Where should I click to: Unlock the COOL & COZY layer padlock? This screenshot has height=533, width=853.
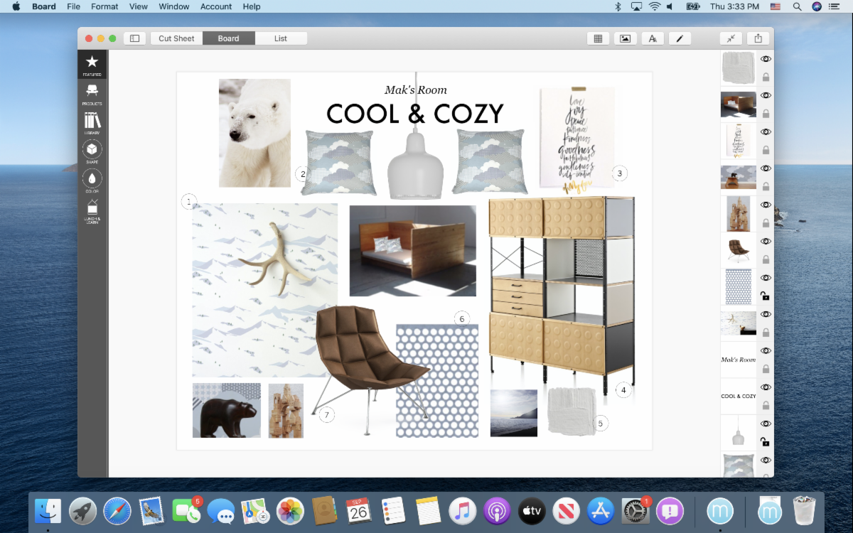[766, 406]
